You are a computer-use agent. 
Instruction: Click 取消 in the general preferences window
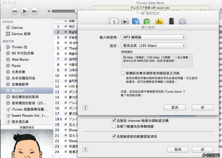coord(178,150)
